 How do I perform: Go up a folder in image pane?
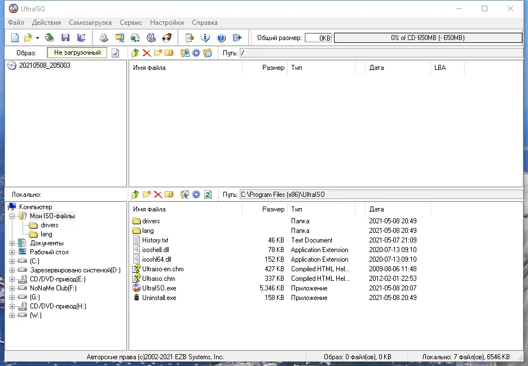135,53
